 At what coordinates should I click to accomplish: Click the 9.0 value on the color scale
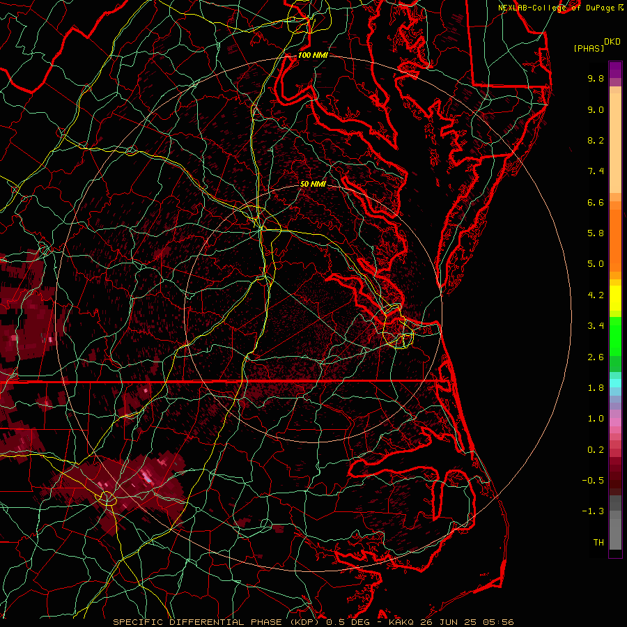click(x=596, y=109)
